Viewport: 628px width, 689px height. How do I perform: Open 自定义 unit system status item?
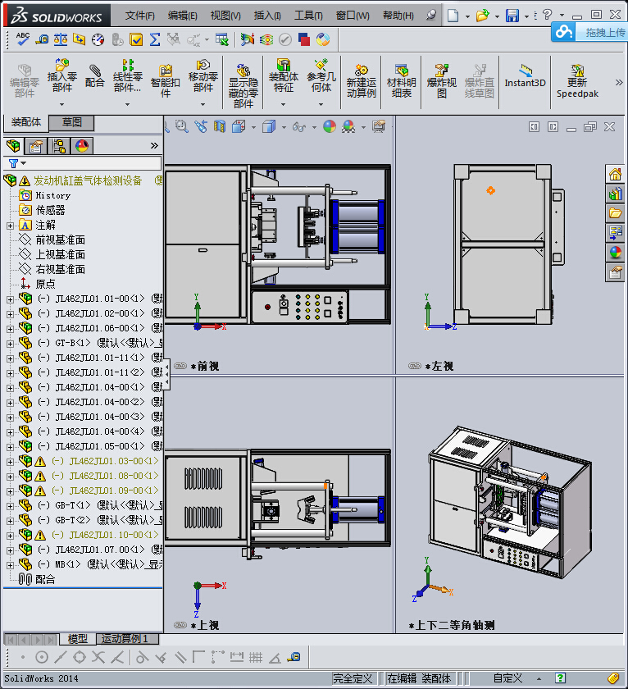(507, 678)
